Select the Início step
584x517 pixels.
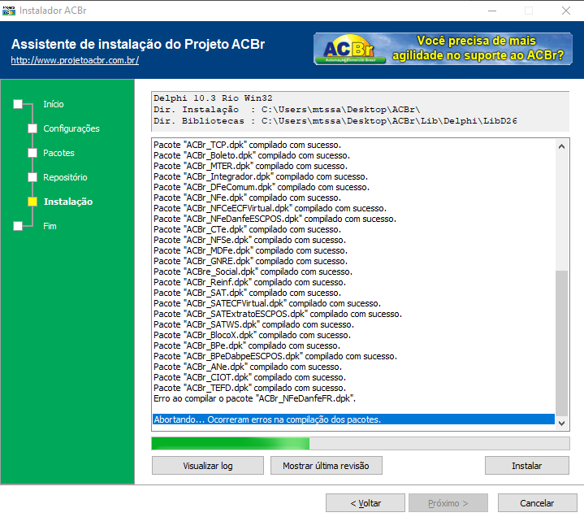pos(54,104)
